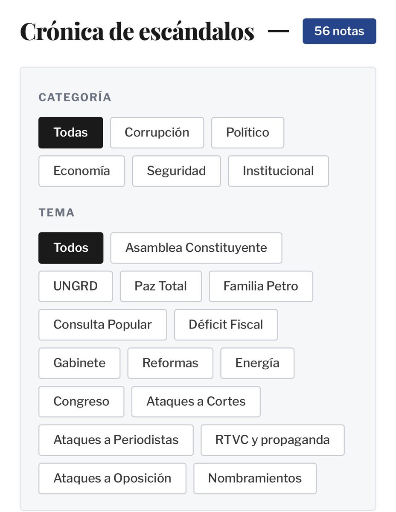Choose Ataques a Cortes topic

click(196, 401)
